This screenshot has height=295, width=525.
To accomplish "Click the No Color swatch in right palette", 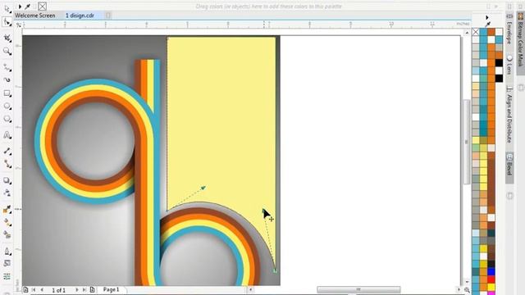I will pos(476,32).
